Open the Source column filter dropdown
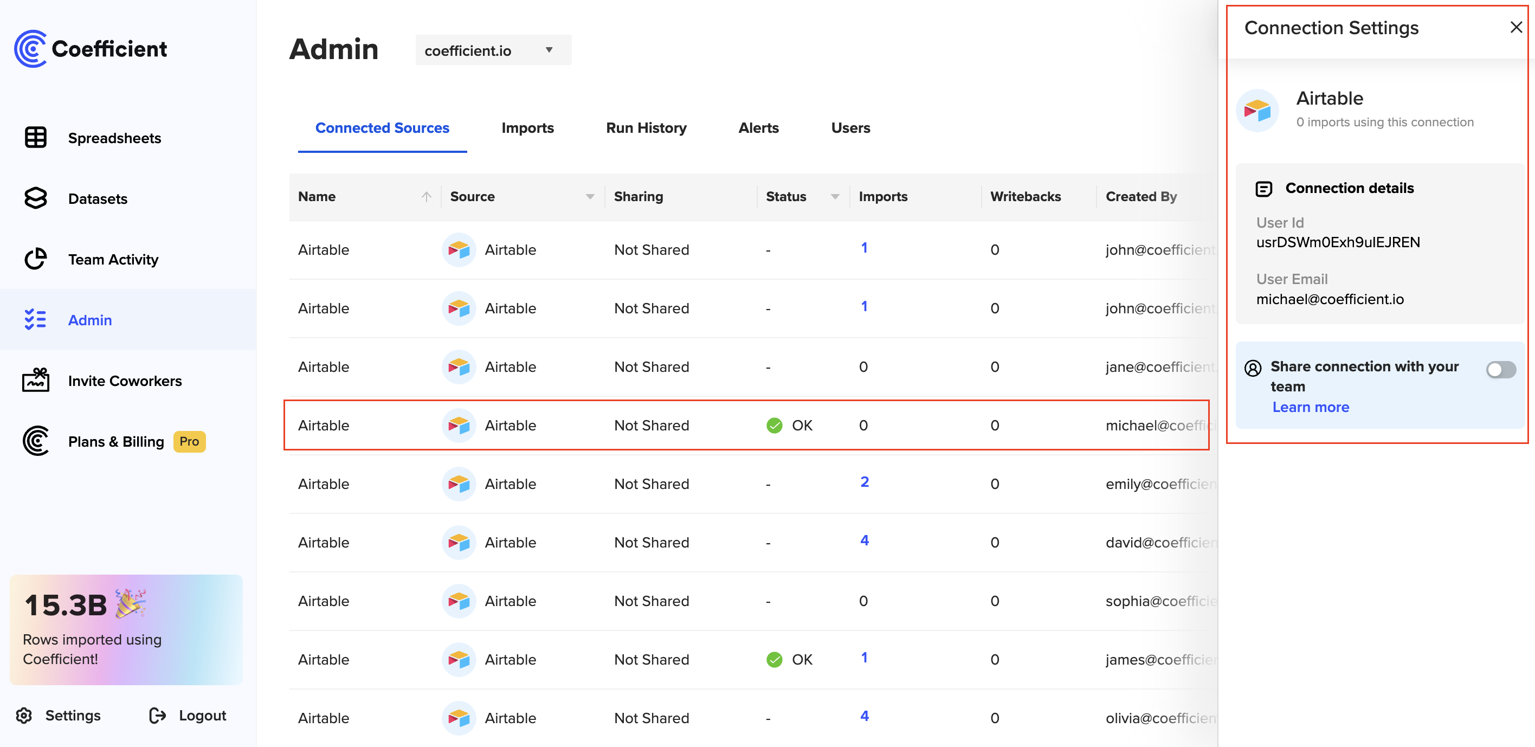This screenshot has width=1535, height=747. coord(590,197)
